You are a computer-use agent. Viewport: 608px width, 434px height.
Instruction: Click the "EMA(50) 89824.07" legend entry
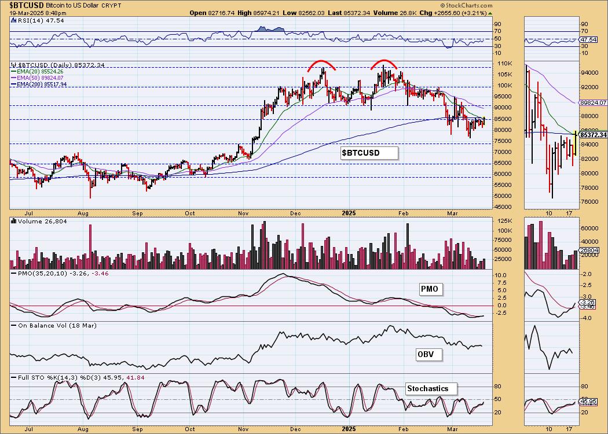click(40, 78)
